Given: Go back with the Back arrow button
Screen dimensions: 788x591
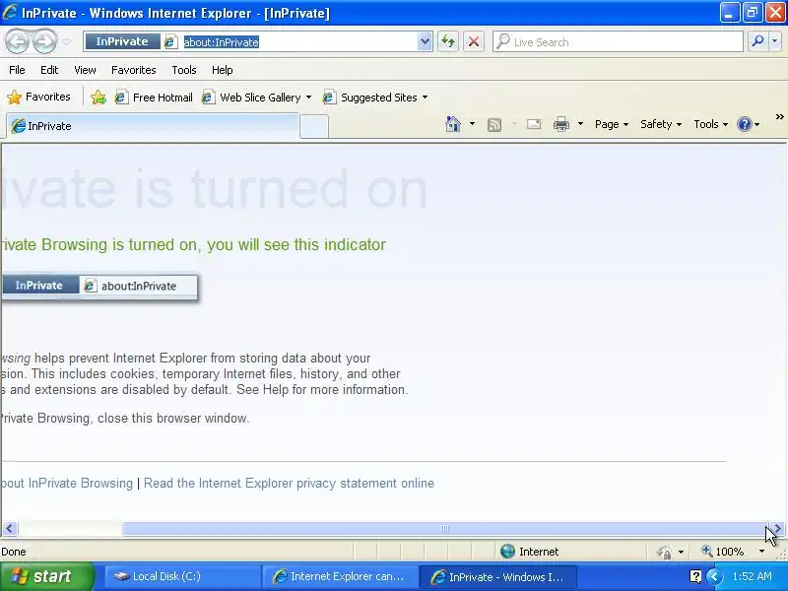Looking at the screenshot, I should (x=17, y=41).
